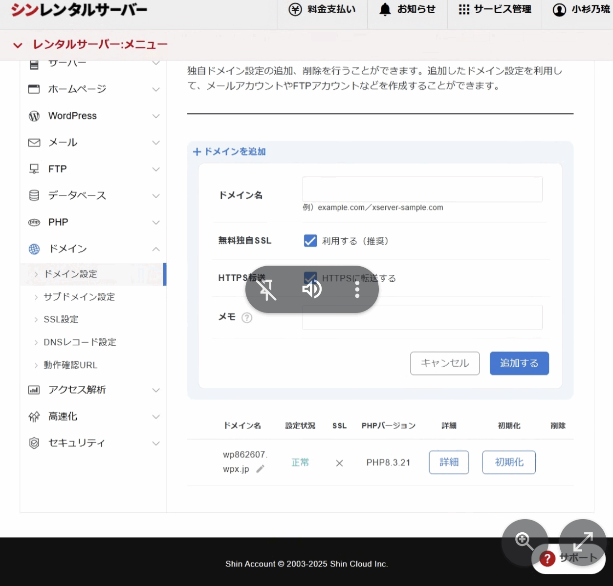This screenshot has width=613, height=586.
Task: Click the speaker volume icon in overlay
Action: (x=311, y=290)
